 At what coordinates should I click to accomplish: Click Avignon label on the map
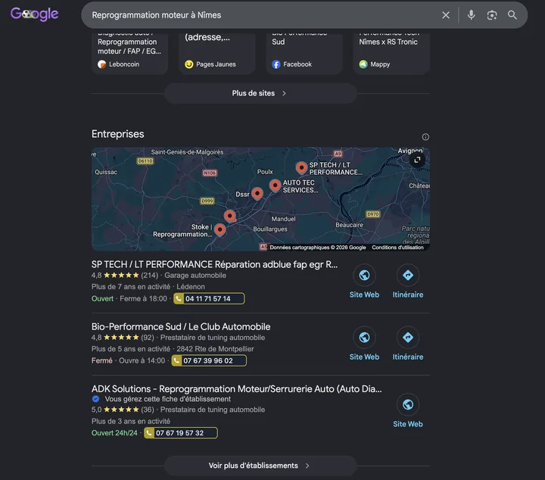410,151
